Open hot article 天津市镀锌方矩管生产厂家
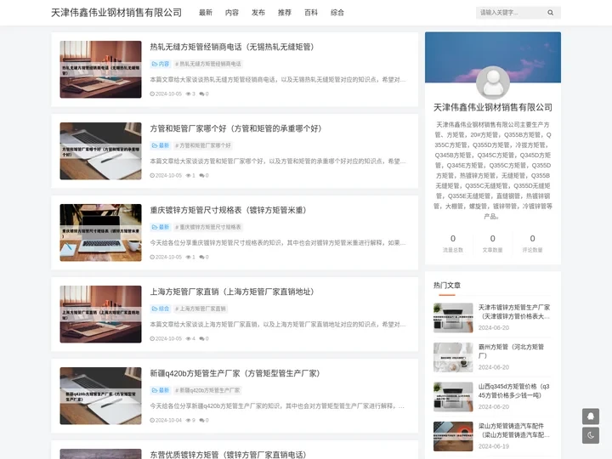 click(x=514, y=311)
